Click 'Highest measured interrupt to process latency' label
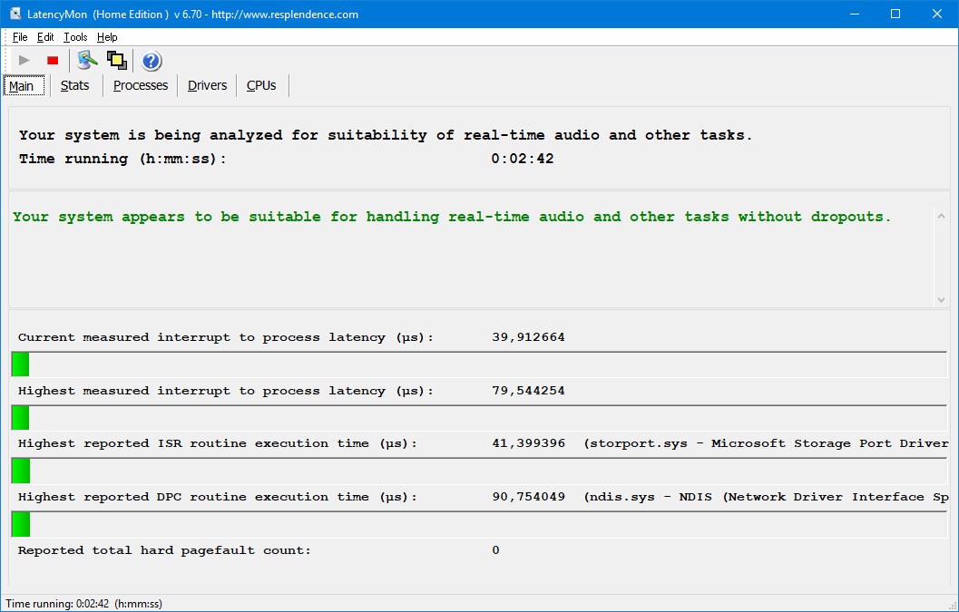The image size is (959, 612). click(x=226, y=391)
